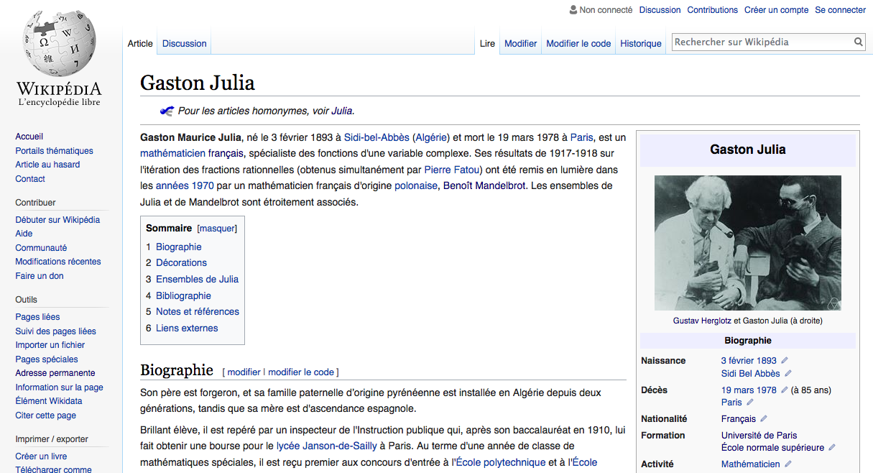This screenshot has height=473, width=873.
Task: Open Pages liées under Outils
Action: pos(38,317)
